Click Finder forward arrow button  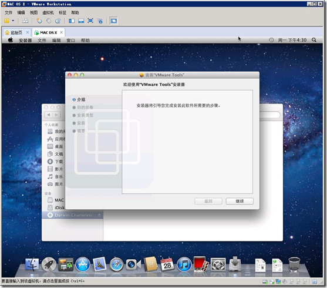point(56,115)
